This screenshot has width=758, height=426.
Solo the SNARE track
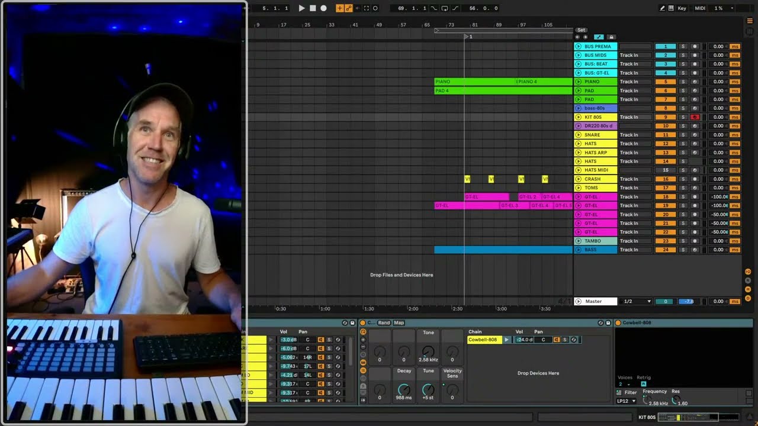click(x=683, y=135)
